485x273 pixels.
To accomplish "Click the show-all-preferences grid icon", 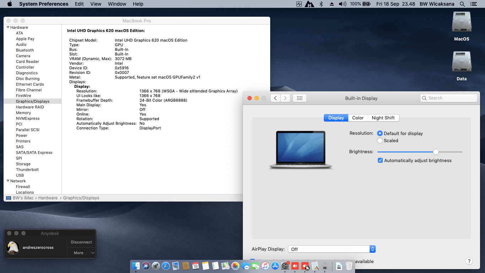I will click(299, 98).
